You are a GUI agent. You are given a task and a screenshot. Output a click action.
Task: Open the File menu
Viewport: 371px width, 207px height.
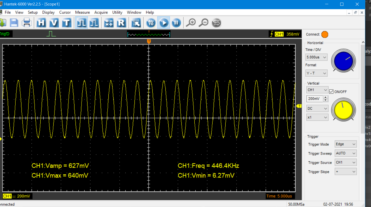tap(8, 12)
